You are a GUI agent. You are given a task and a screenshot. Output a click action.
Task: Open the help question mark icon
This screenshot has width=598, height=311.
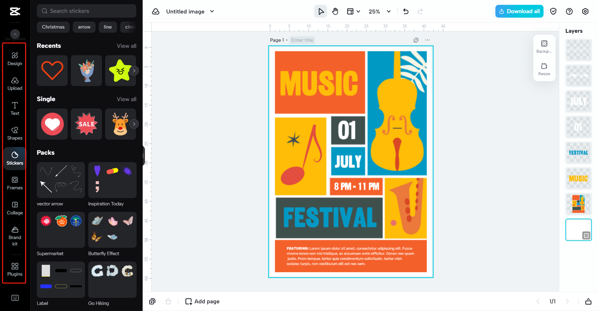(x=569, y=12)
